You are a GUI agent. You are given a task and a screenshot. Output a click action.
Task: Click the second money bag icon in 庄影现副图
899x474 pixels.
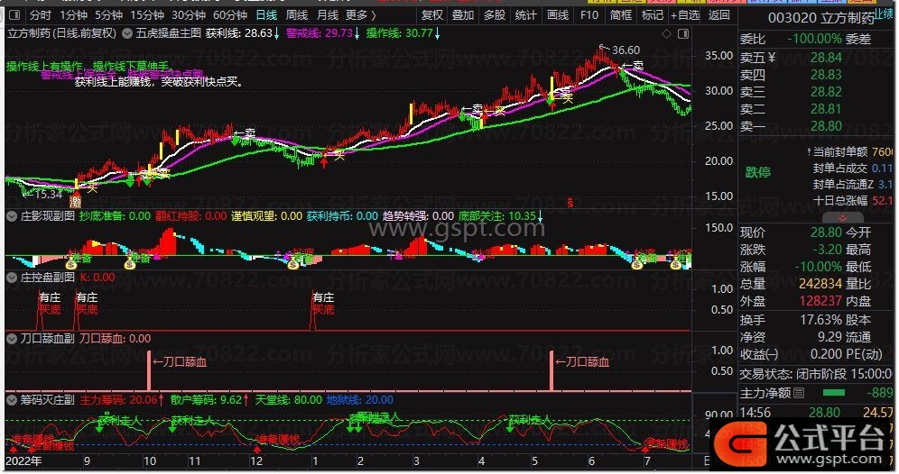click(x=130, y=264)
